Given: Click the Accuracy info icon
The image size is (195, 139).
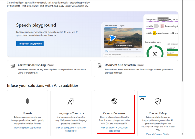Looking at the screenshot, I should [174, 48].
